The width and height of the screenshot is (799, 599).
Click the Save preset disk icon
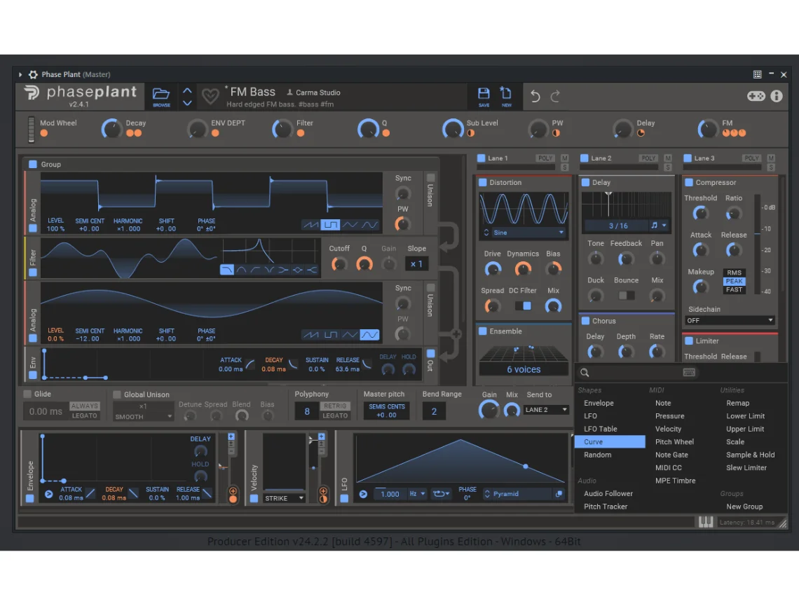point(484,96)
